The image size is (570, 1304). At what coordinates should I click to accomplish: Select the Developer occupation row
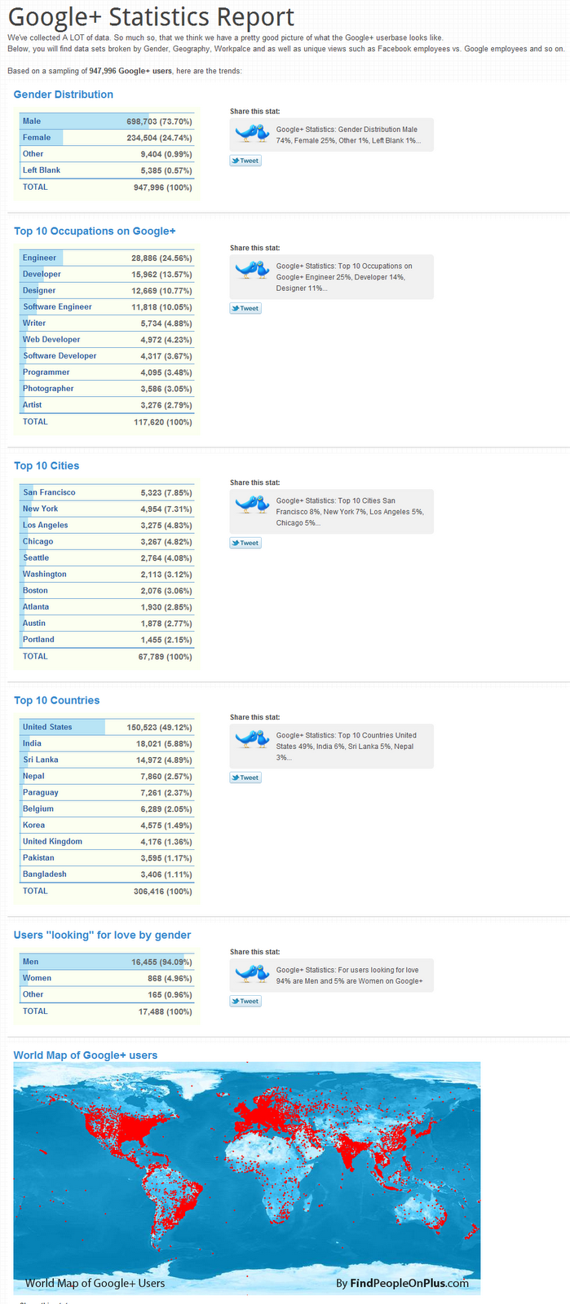click(x=107, y=275)
